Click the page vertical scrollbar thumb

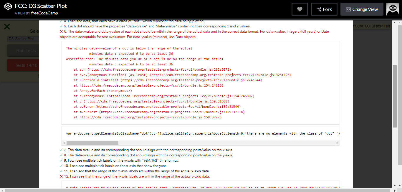point(395,96)
